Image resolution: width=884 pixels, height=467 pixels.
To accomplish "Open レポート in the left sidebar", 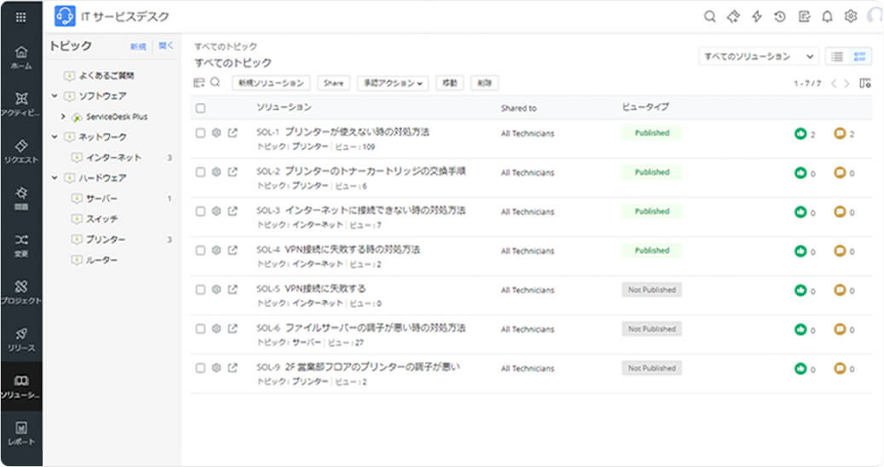I will (21, 434).
